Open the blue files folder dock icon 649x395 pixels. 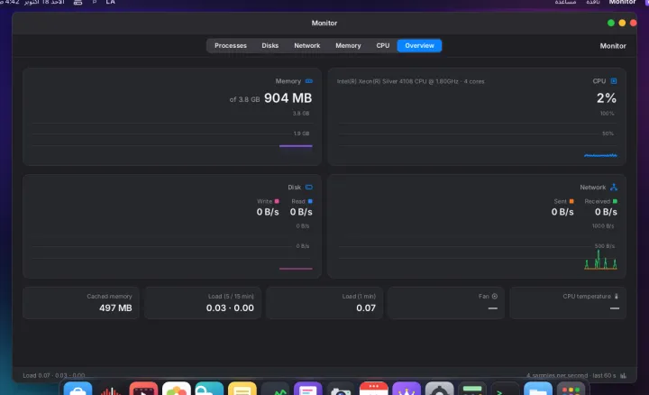538,390
